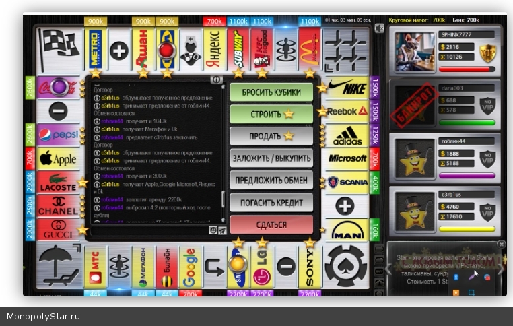This screenshot has width=513, height=326.
Task: Open c3rb1us player avatar
Action: click(415, 212)
